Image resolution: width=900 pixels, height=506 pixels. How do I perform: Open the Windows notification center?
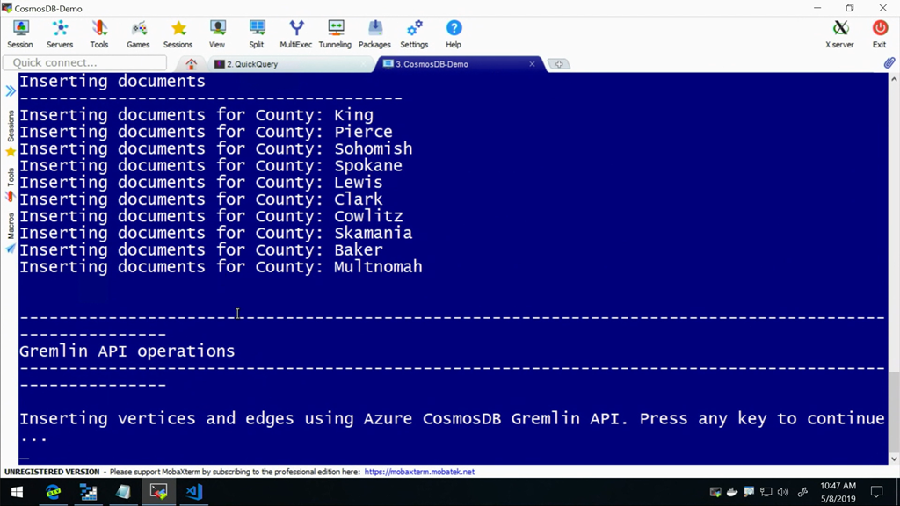(876, 492)
